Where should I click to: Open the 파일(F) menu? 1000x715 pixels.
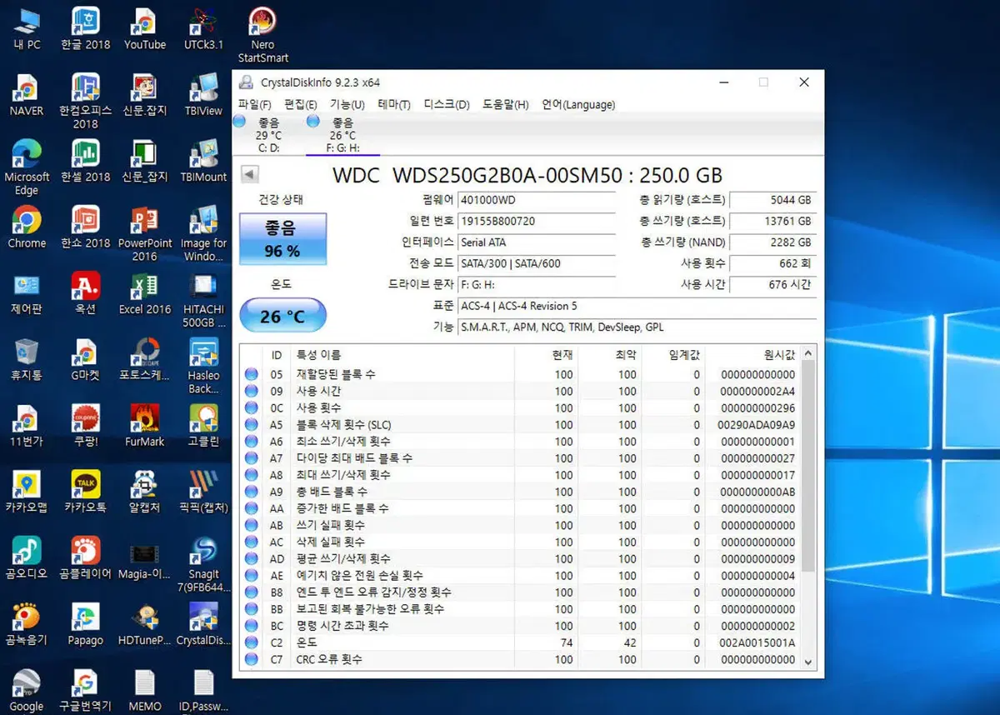pos(256,104)
